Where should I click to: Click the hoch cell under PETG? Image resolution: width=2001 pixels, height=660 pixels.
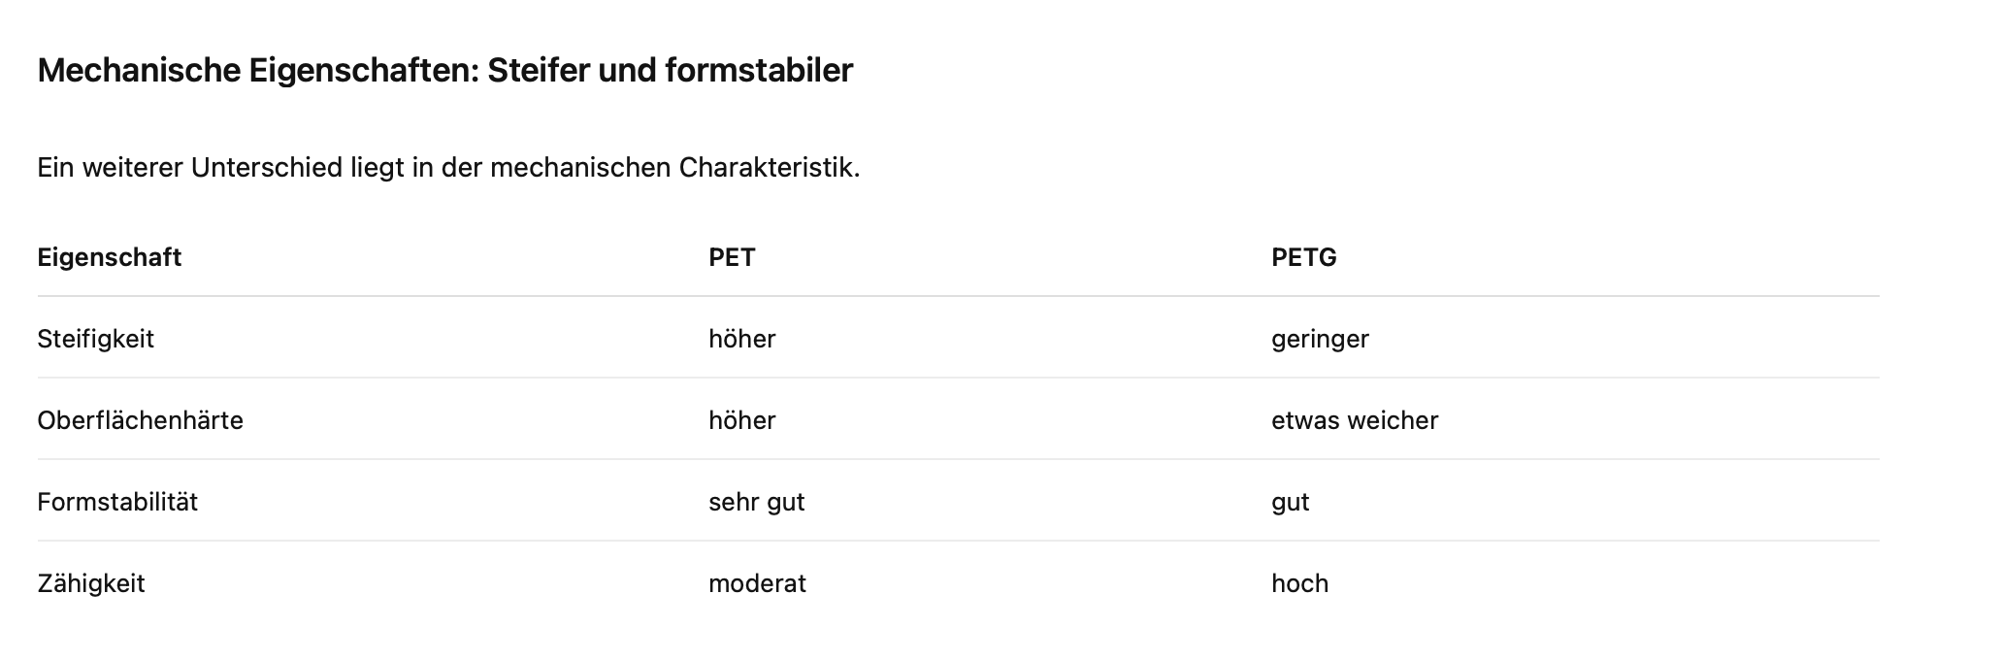[x=1299, y=583]
